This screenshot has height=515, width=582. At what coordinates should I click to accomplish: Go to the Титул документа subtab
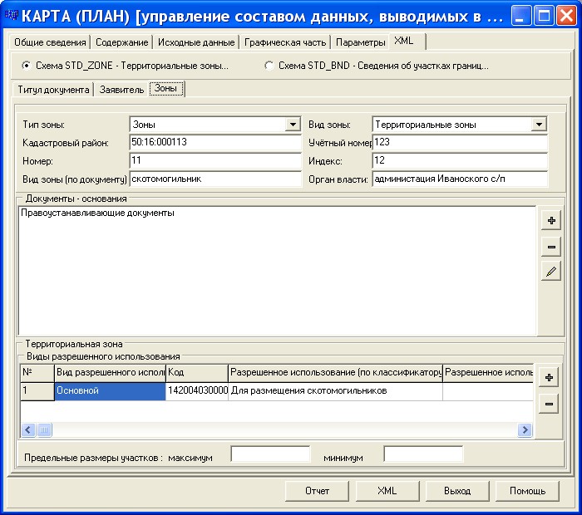(x=53, y=90)
